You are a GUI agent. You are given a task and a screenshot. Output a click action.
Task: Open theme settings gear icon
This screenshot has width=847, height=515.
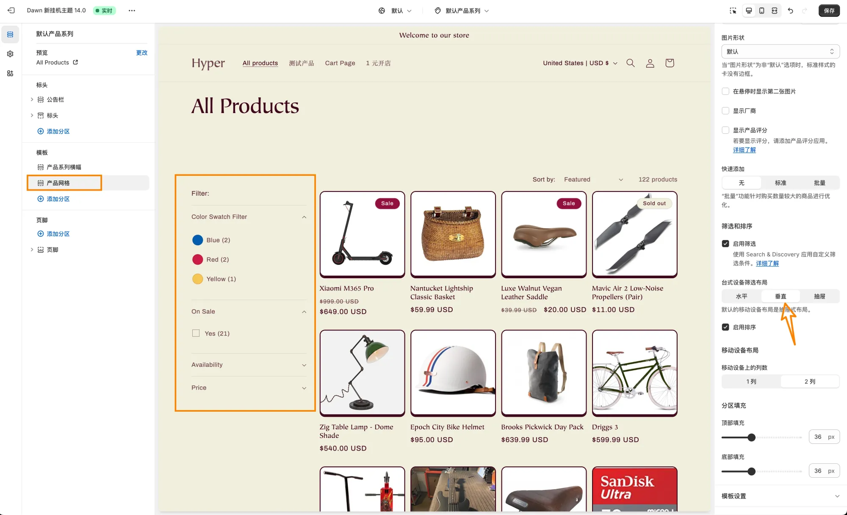[x=10, y=54]
